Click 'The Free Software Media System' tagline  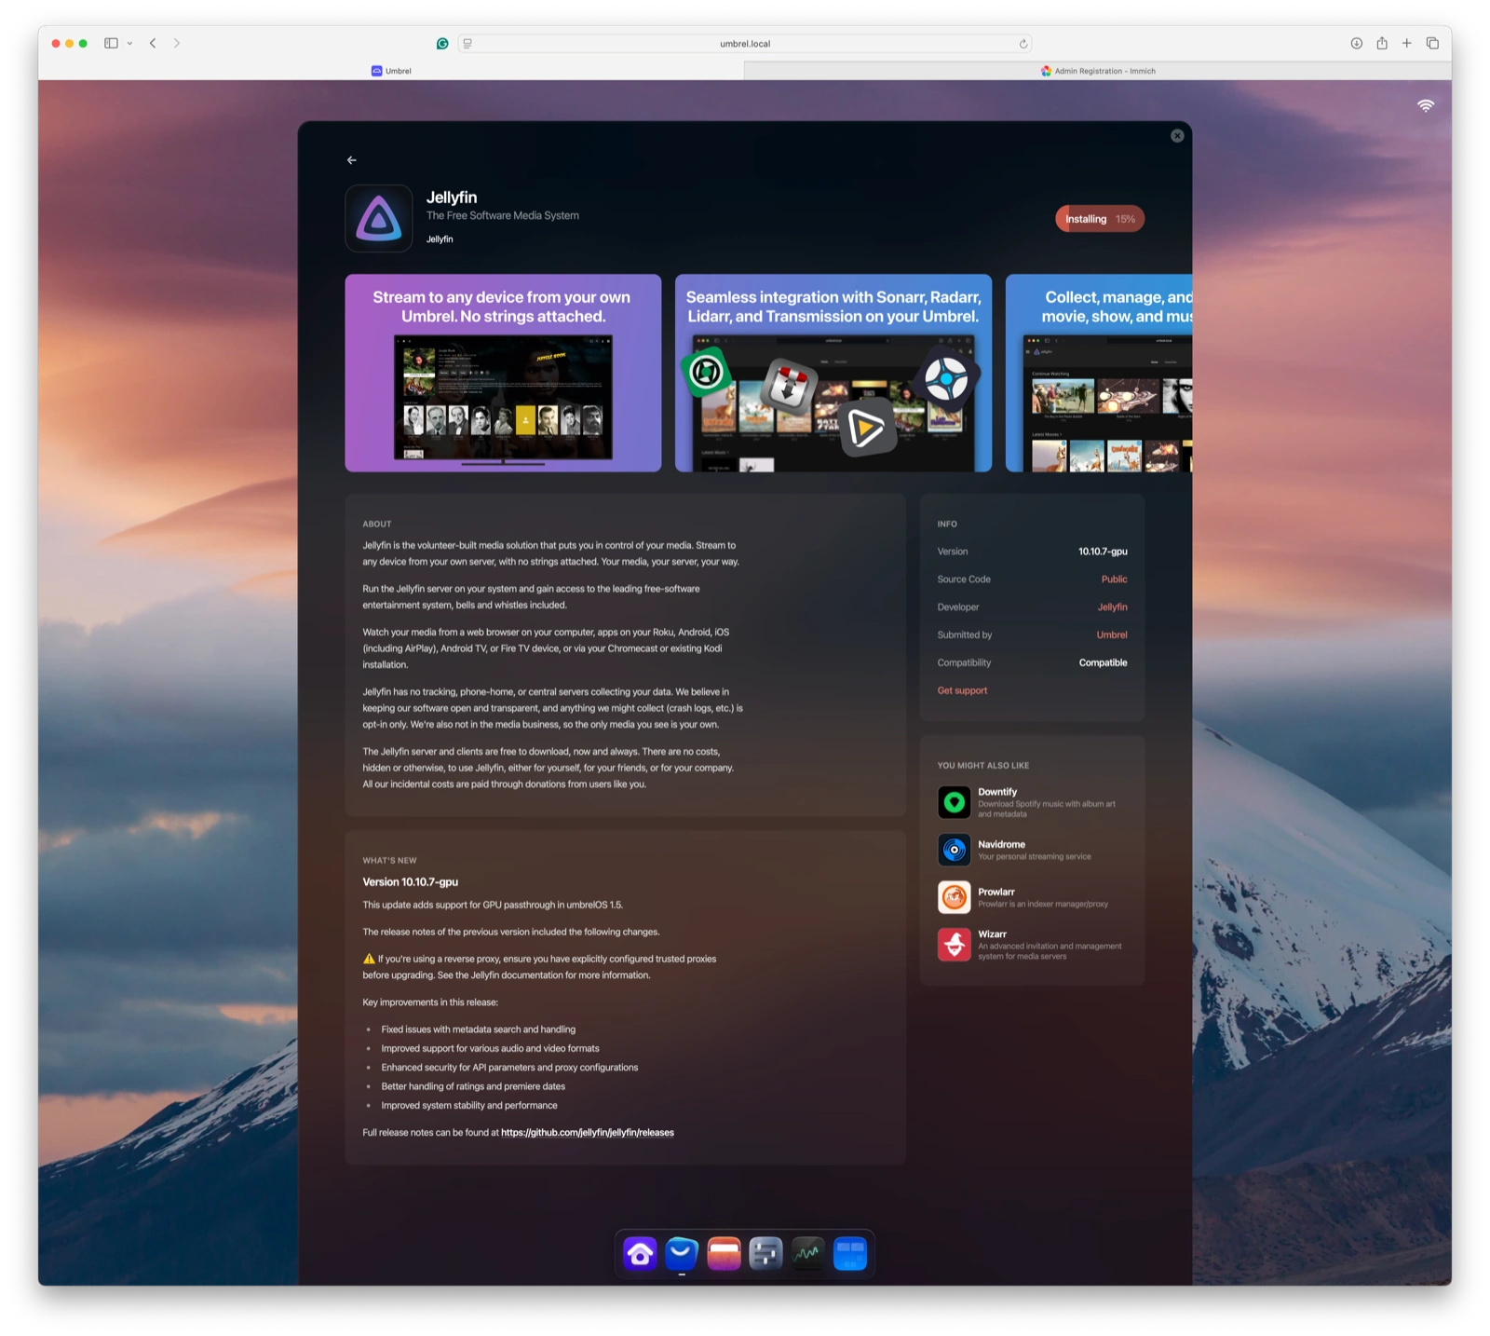(x=503, y=215)
